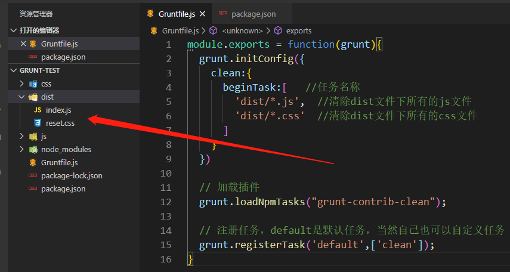Click grunt.registerTask on line 15
The image size is (510, 272).
point(252,245)
